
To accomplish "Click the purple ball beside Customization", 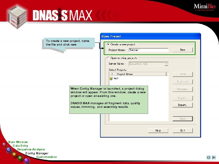I will click(26, 160).
